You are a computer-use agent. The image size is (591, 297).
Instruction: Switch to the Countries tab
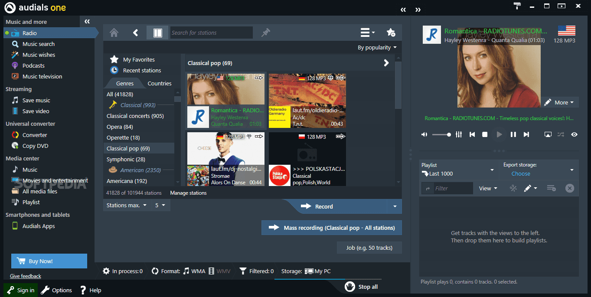coord(160,83)
